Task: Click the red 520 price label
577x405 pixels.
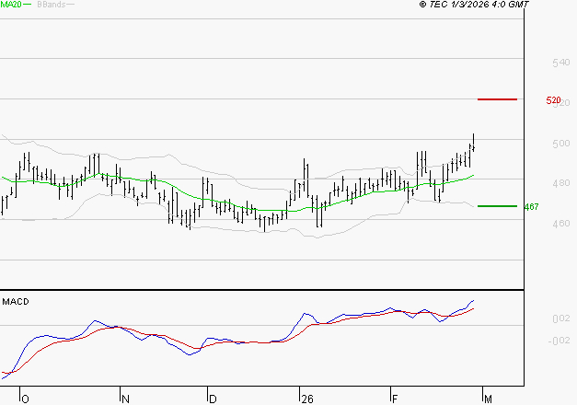Action: 553,100
